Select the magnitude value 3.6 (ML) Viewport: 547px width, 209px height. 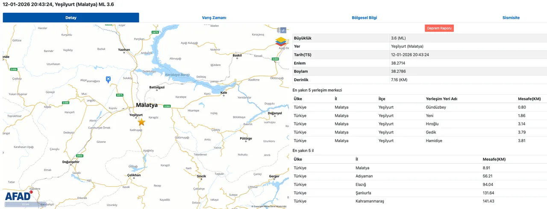tap(398, 38)
